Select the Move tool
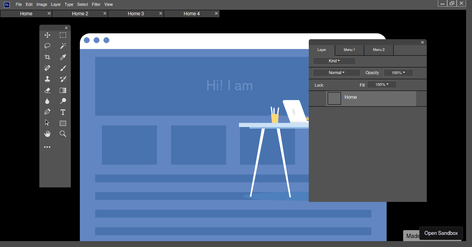 pyautogui.click(x=47, y=35)
